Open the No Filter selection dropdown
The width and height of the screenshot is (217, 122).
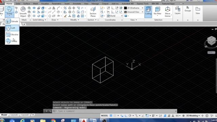coord(157,11)
